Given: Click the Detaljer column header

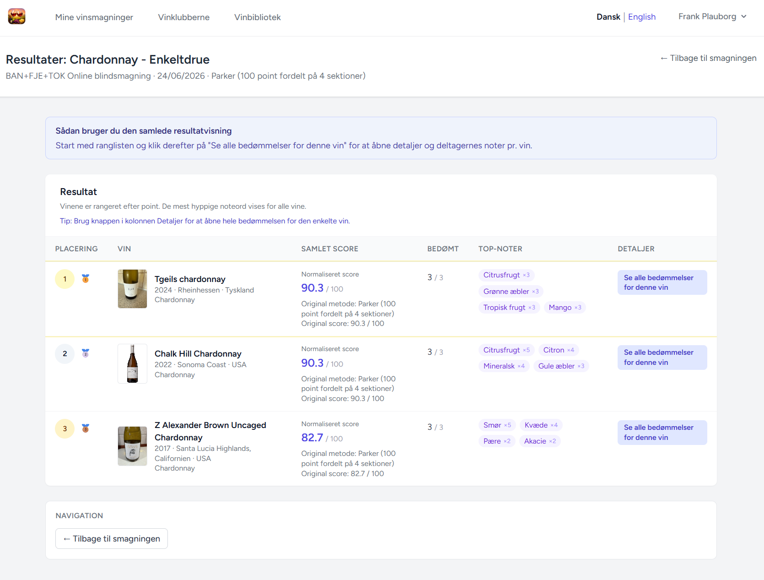Looking at the screenshot, I should 636,249.
